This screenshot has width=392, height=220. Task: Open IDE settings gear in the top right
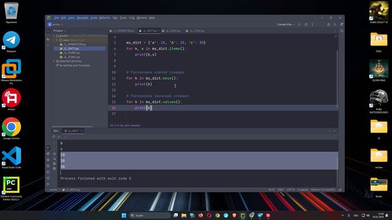[342, 24]
